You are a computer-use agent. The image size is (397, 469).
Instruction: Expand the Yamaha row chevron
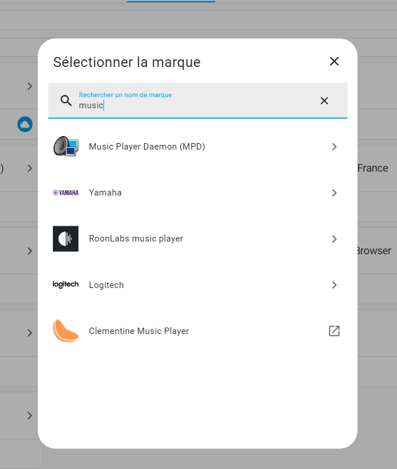tap(334, 193)
